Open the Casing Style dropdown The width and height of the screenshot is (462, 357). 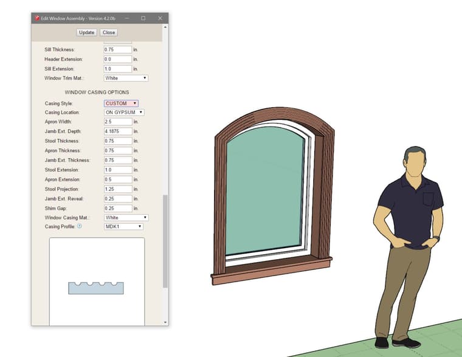121,103
